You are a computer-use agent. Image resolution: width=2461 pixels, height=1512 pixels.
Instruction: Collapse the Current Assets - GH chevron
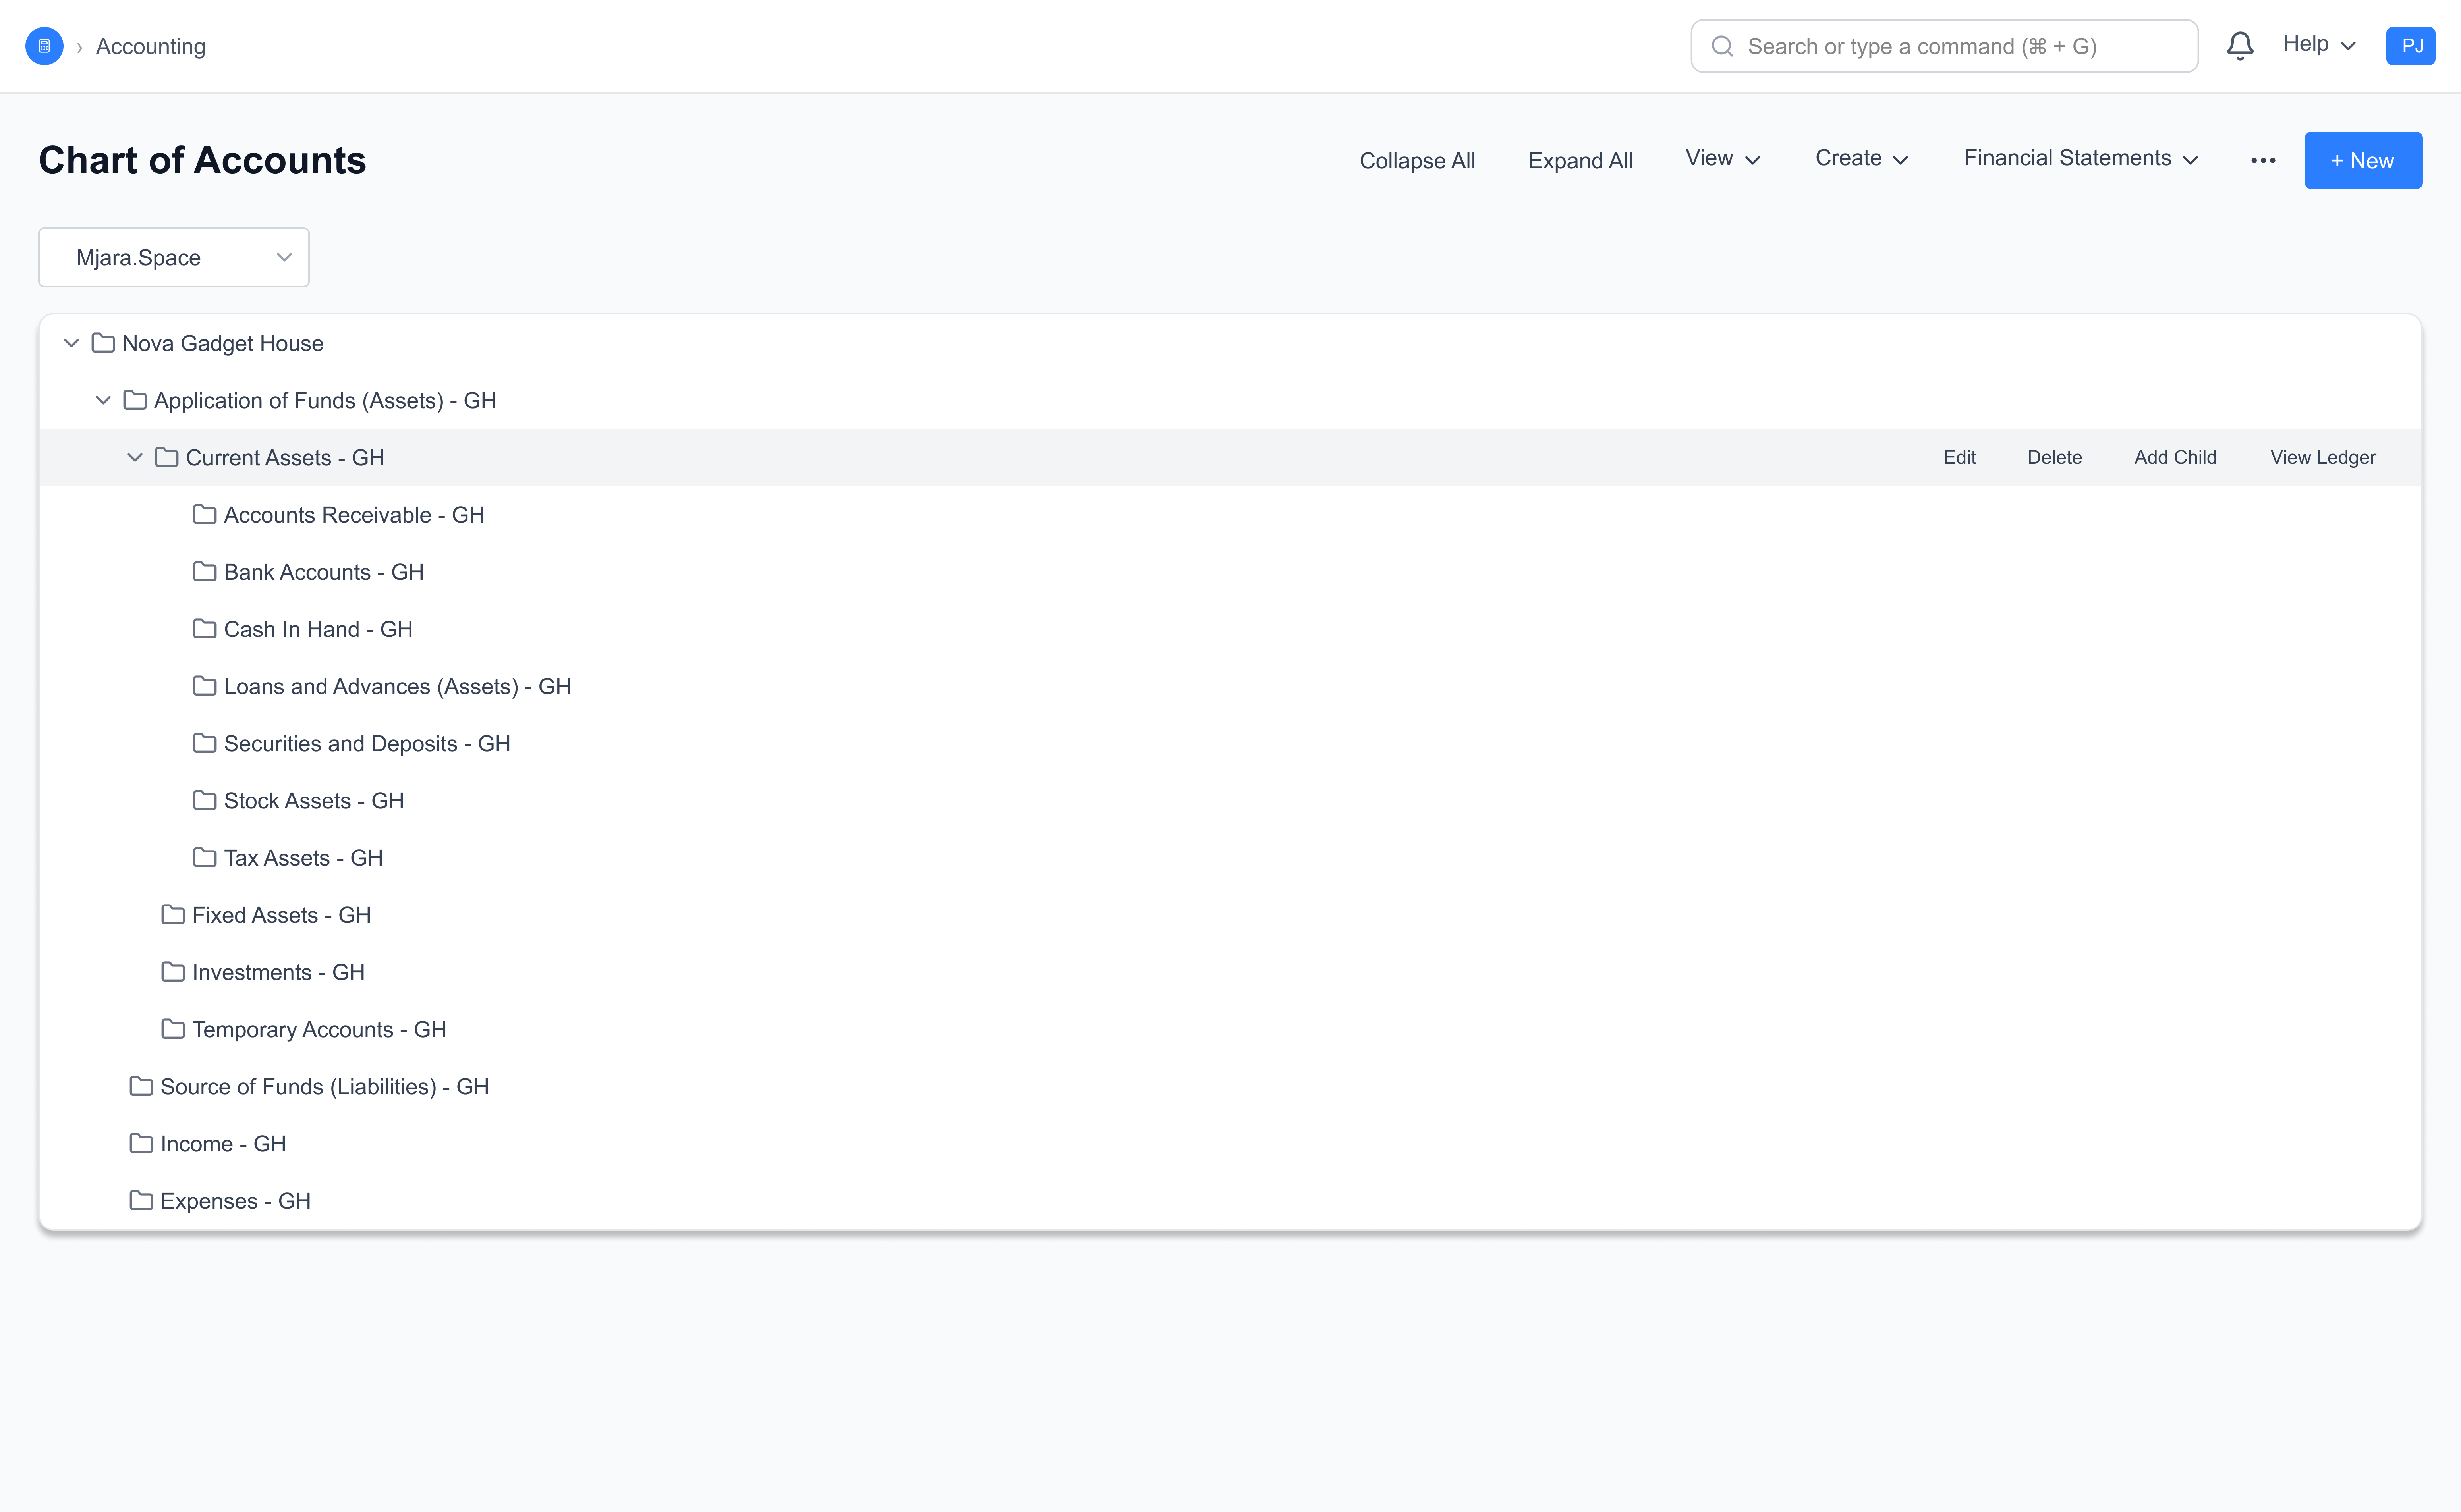pos(135,457)
